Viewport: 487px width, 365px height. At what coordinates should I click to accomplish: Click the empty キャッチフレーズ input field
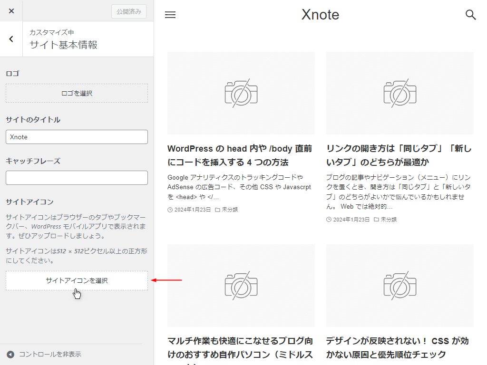click(x=77, y=178)
